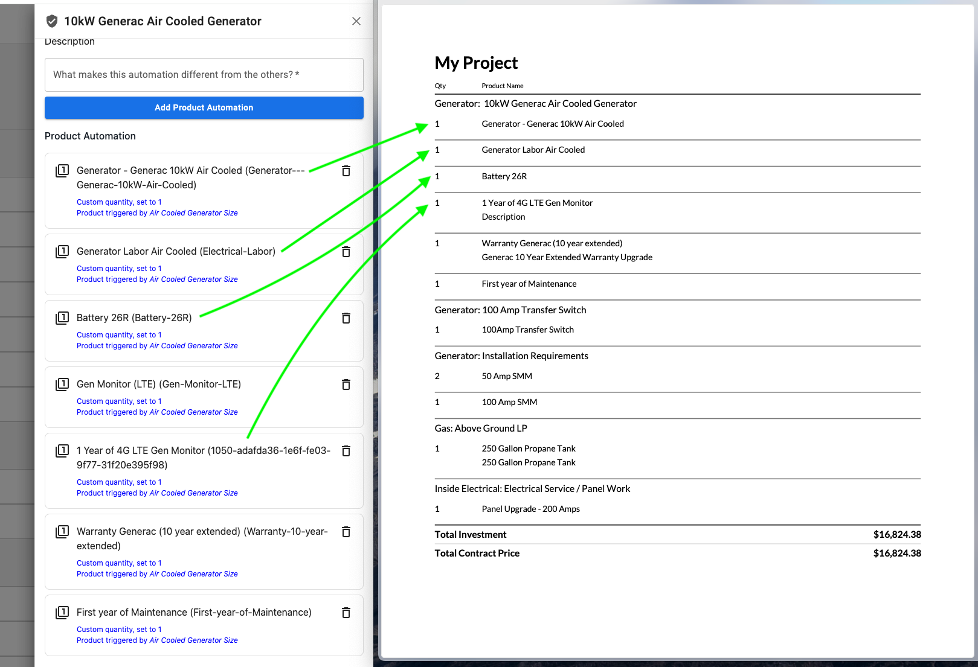Select the First year of Maintenance automation title

click(x=194, y=613)
